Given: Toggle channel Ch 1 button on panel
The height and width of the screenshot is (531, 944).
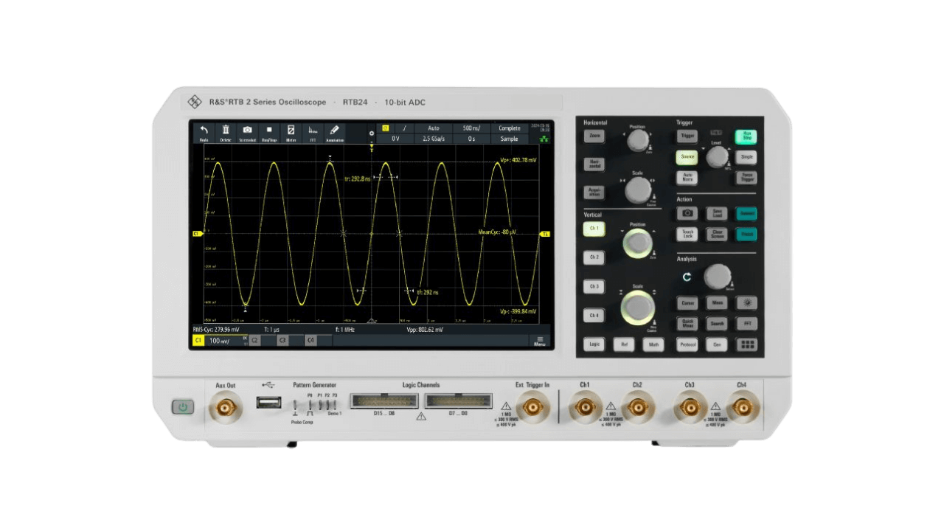Looking at the screenshot, I should [594, 229].
